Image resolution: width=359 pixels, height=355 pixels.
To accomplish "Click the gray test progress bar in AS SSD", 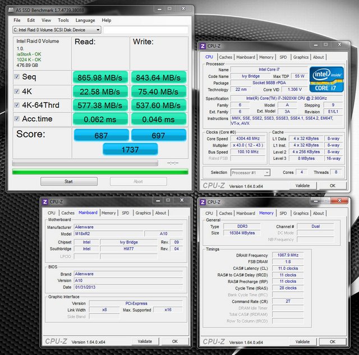I will [85, 163].
